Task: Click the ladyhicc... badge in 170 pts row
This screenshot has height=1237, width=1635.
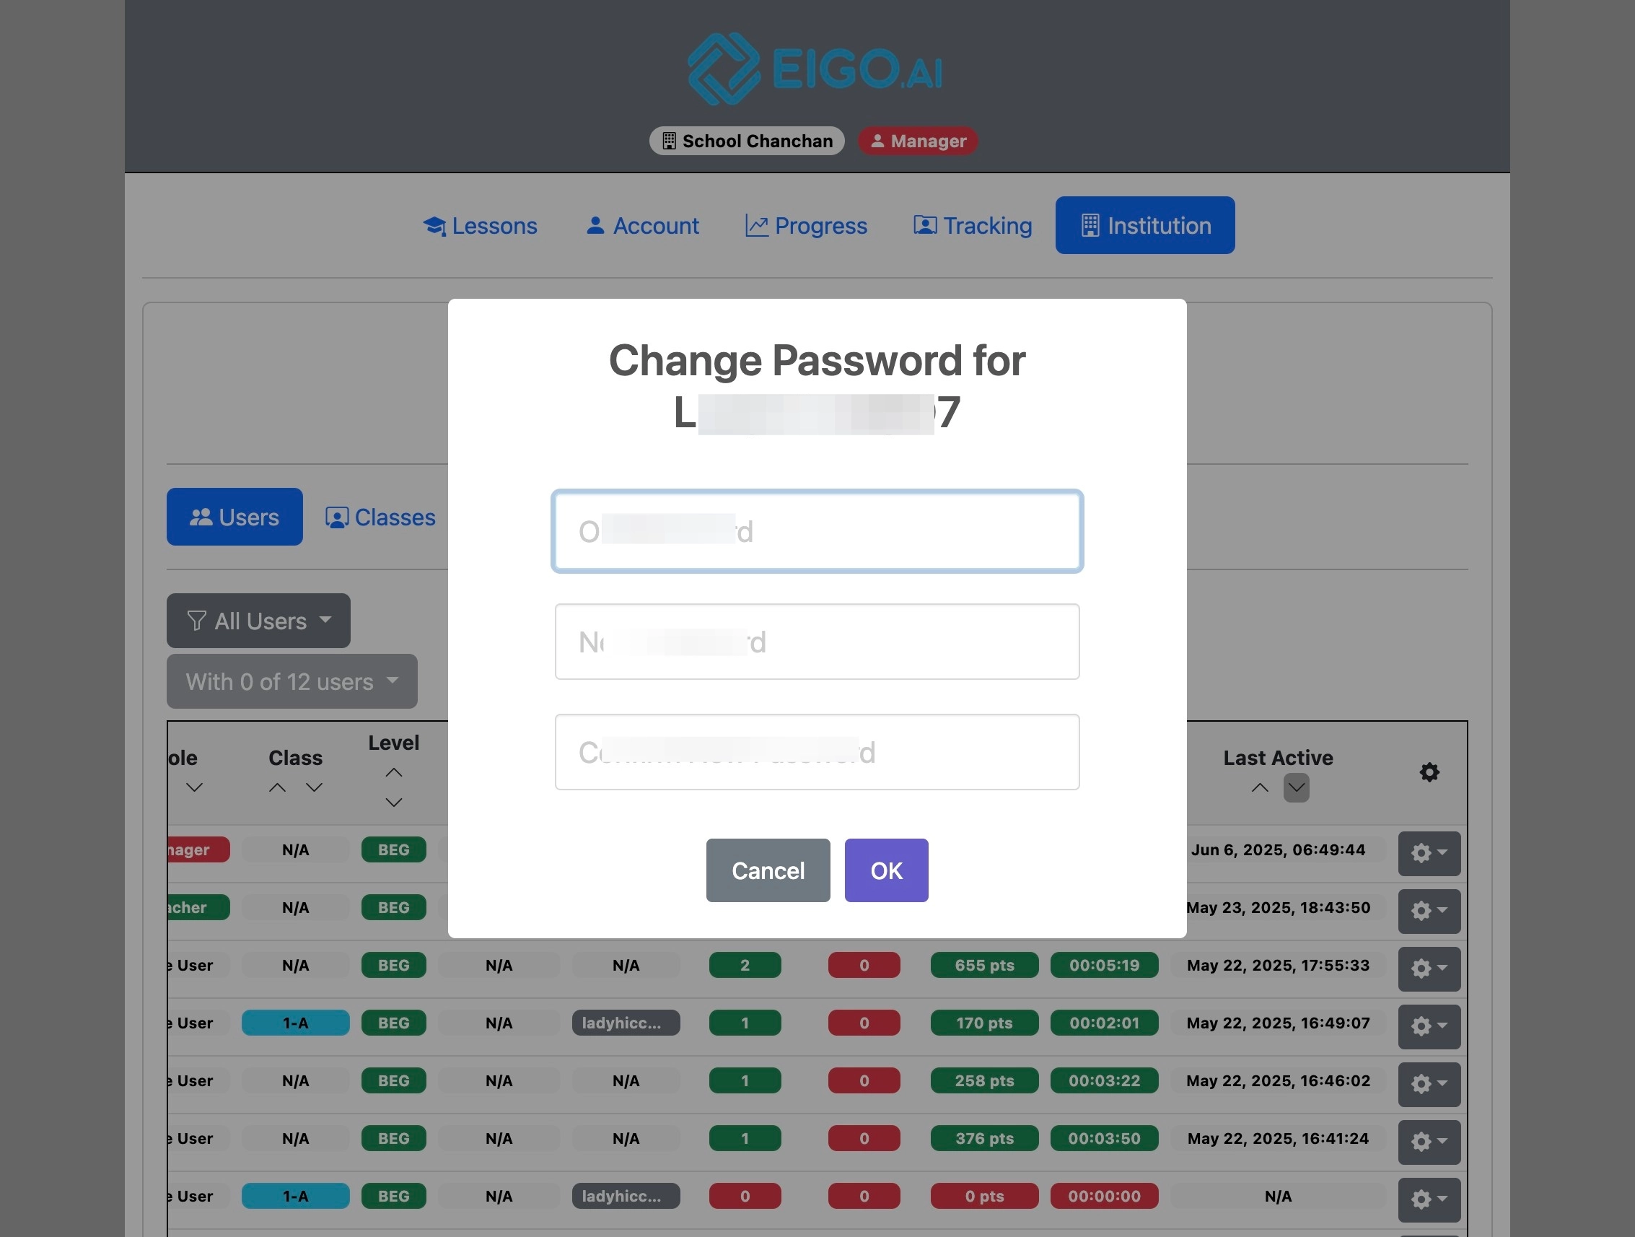Action: [626, 1023]
